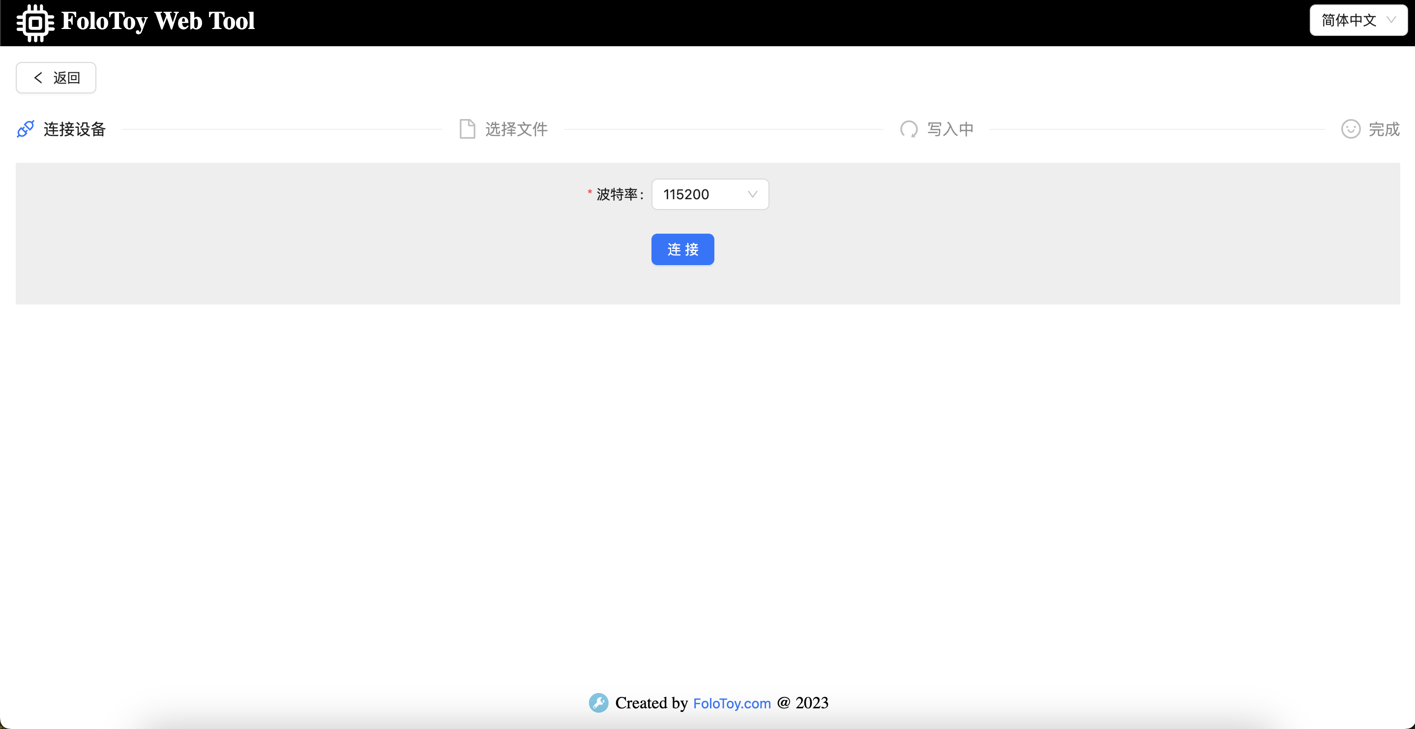Click the loading icon beside 写入中
The width and height of the screenshot is (1415, 729).
909,129
